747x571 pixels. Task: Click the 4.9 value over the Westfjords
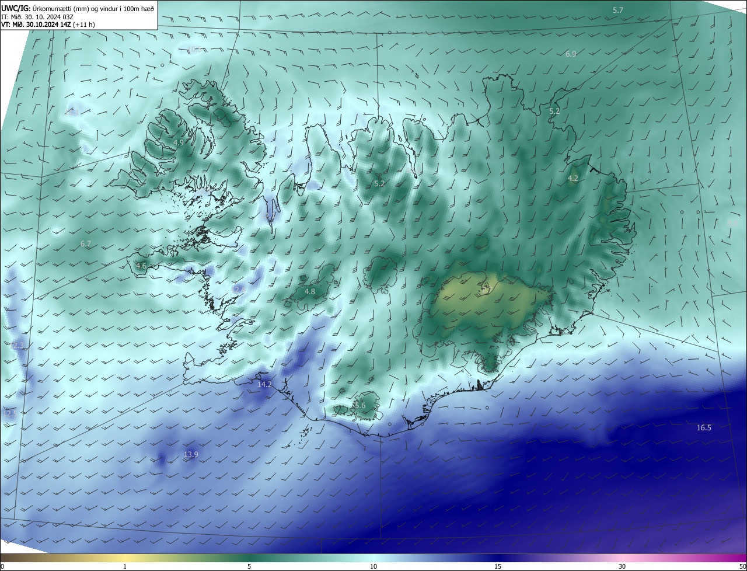tap(179, 142)
